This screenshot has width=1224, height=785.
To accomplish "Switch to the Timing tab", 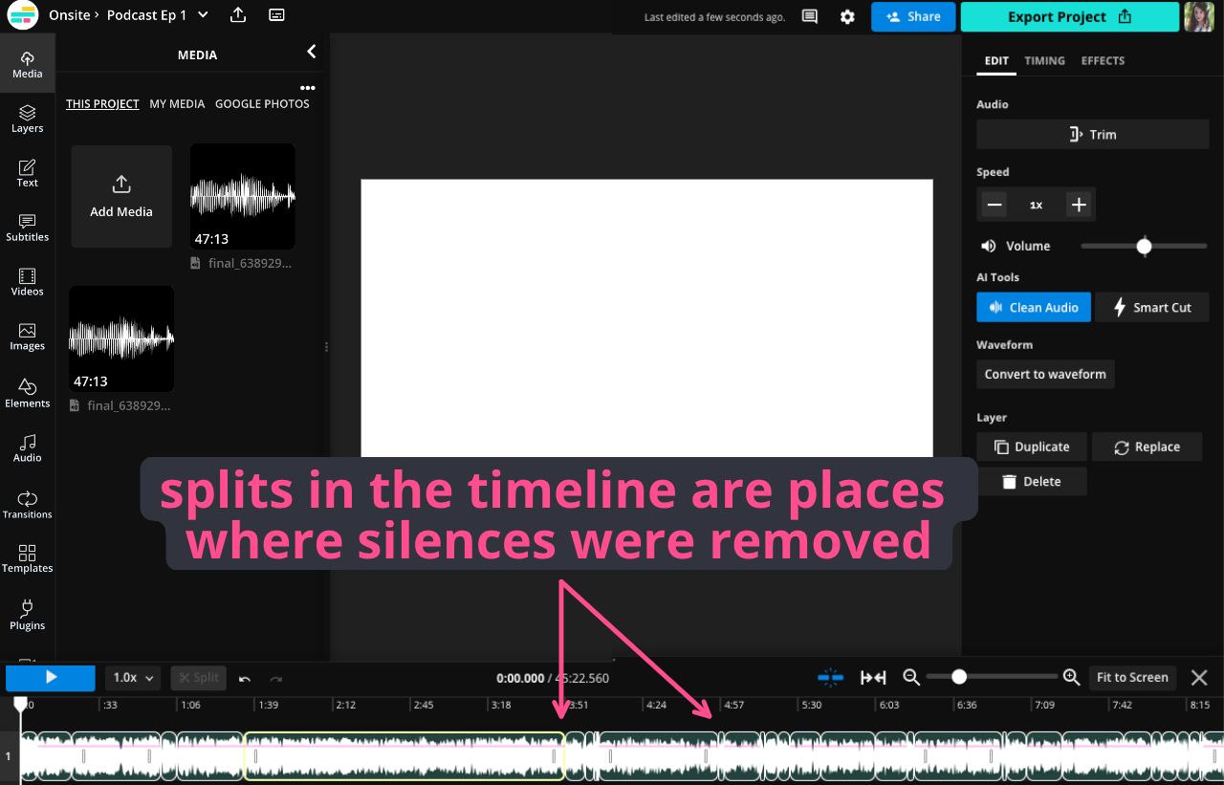I will 1044,60.
